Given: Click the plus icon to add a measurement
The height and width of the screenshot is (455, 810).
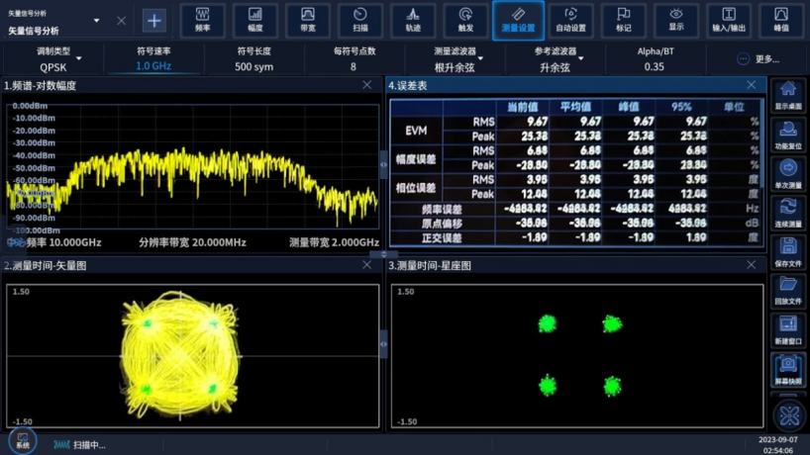Looking at the screenshot, I should coord(153,21).
